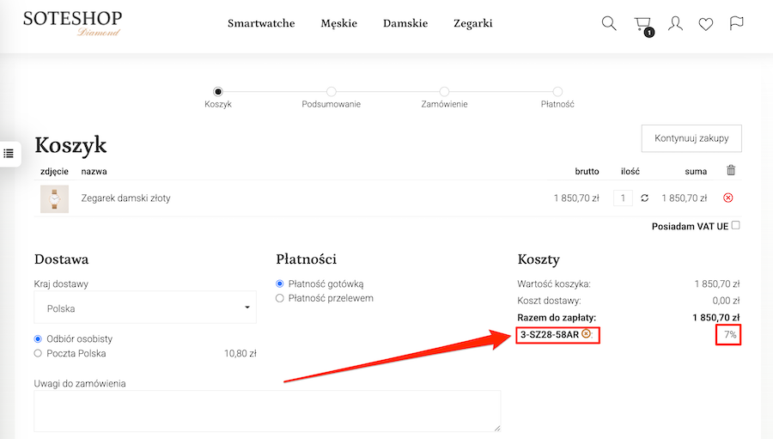Open the Męskie category
The image size is (773, 439).
pyautogui.click(x=338, y=23)
